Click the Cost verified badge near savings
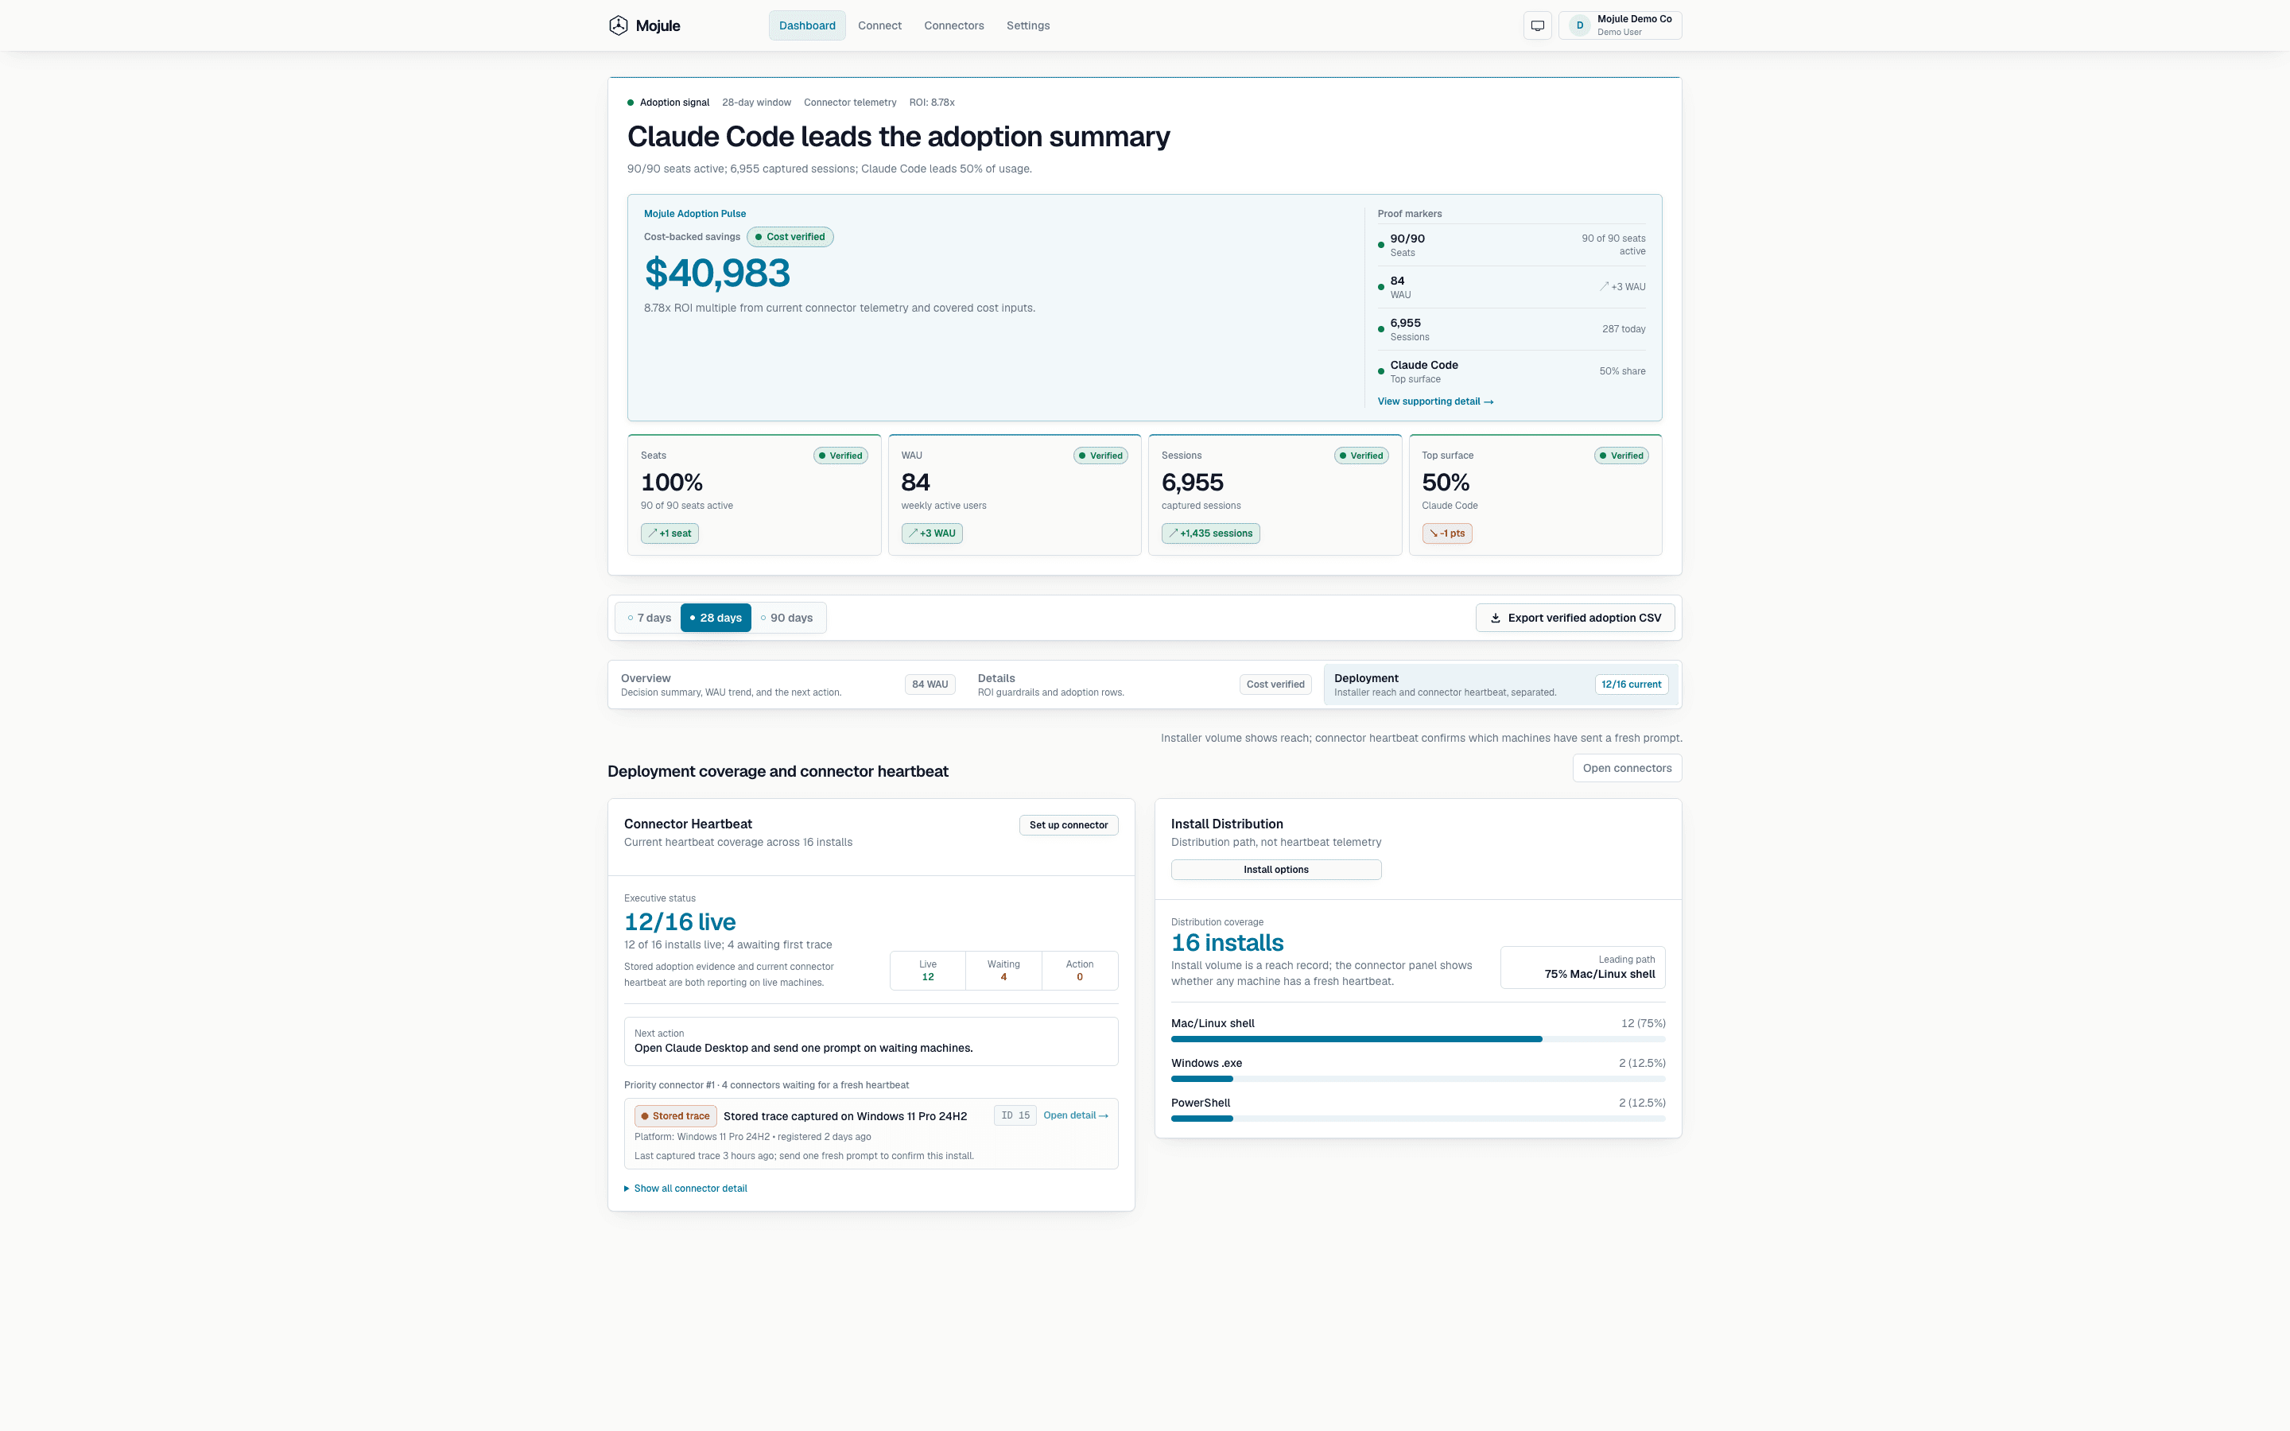 [x=790, y=237]
